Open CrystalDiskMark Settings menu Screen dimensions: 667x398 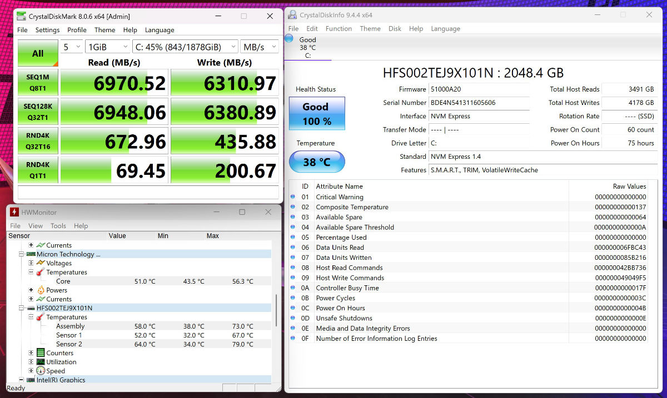point(48,30)
